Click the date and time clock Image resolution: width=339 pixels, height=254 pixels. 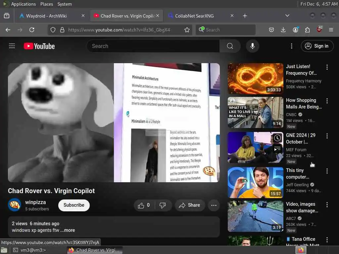point(319,4)
